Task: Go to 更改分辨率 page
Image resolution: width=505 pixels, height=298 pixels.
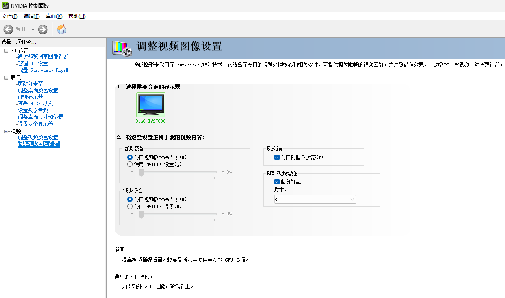Action: [30, 83]
